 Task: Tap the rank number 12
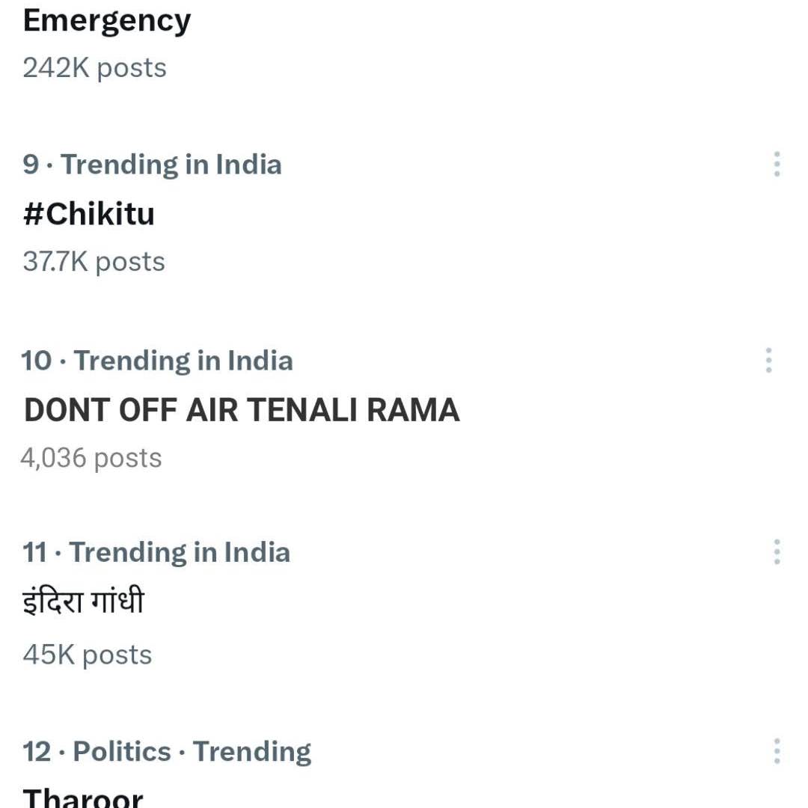point(37,752)
